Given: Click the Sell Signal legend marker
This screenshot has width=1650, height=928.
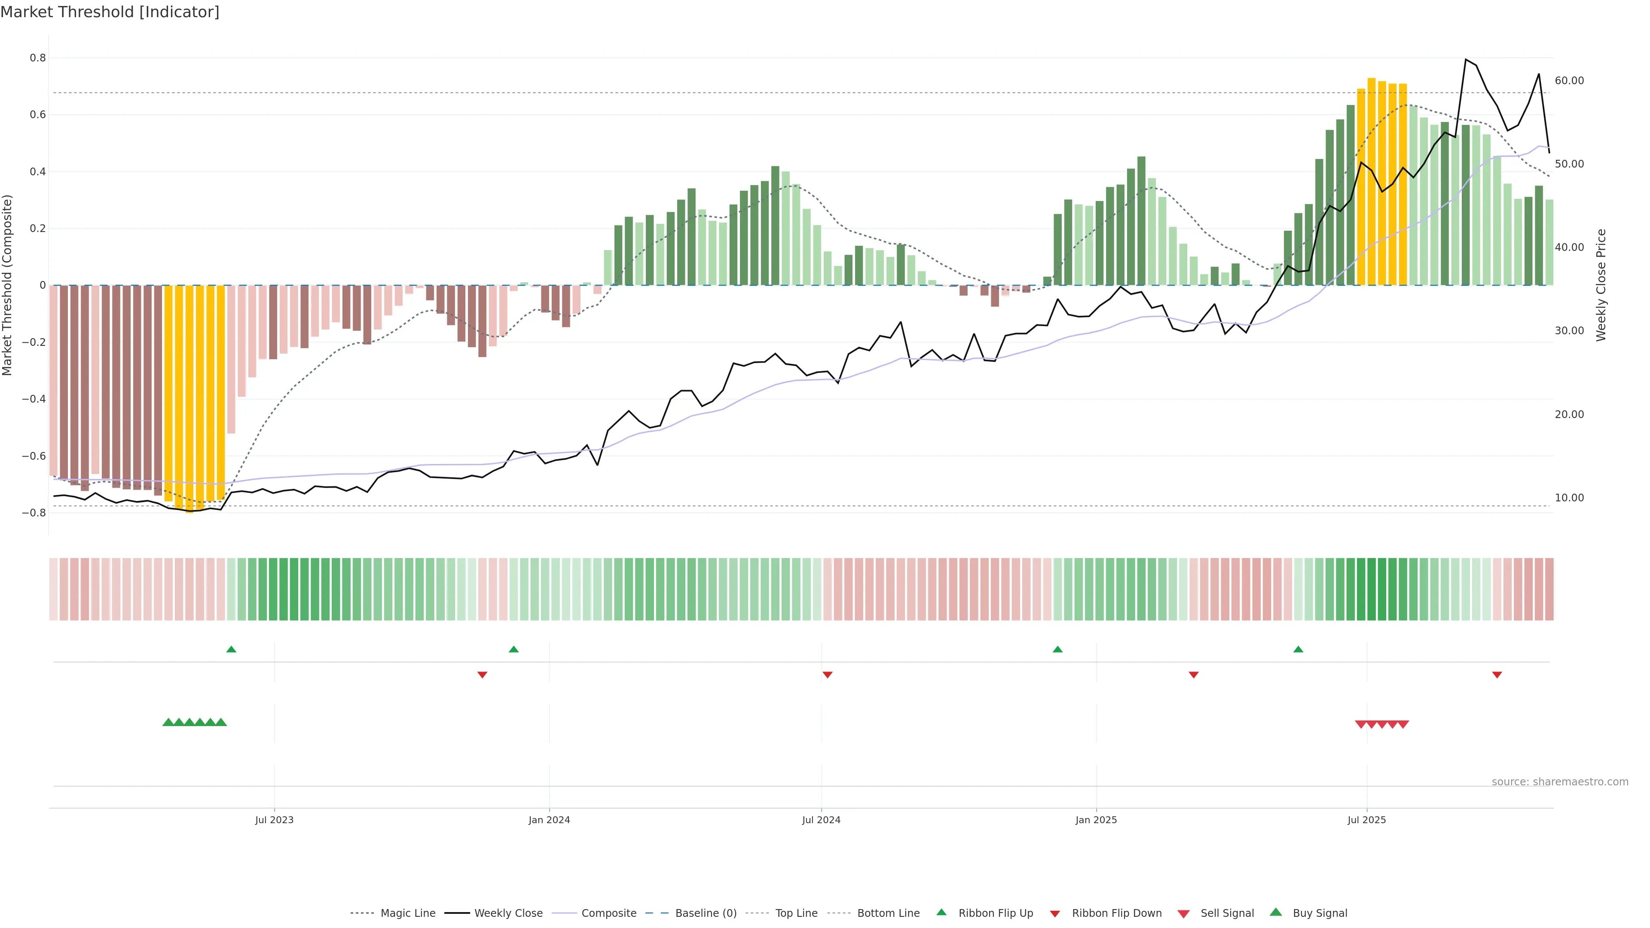Looking at the screenshot, I should 1183,913.
